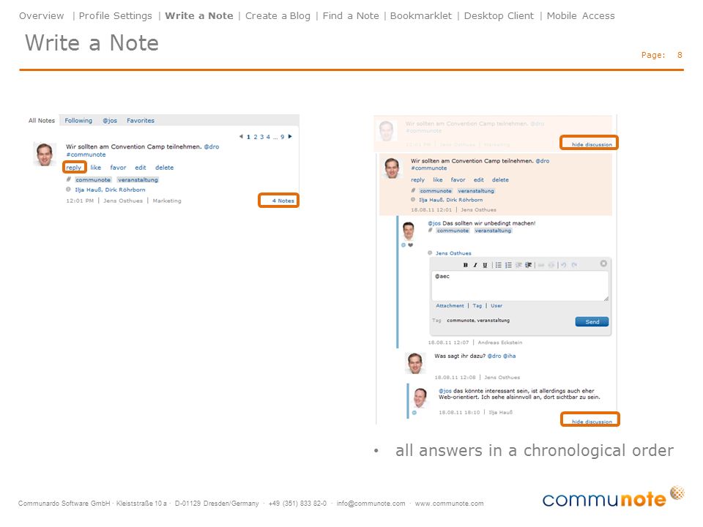Click Jens Osthues avatar on left note
Image resolution: width=703 pixels, height=527 pixels.
(45, 154)
